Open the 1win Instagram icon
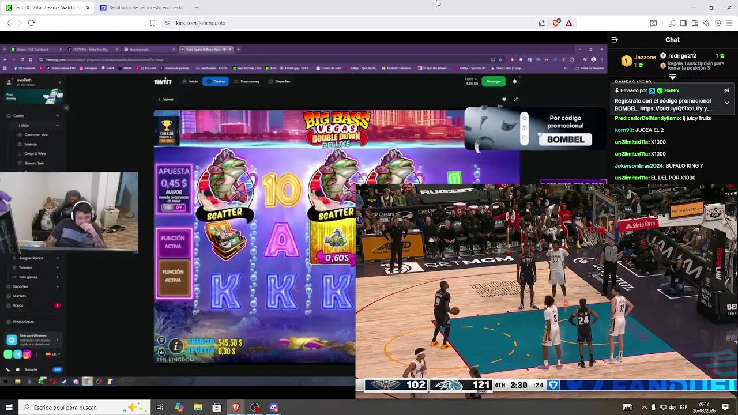 27,354
